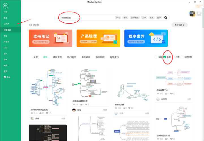Click the 大学 search tag
This screenshot has height=141, width=204.
click(x=144, y=17)
